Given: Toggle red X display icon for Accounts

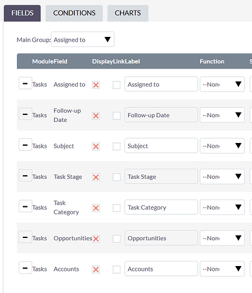Looking at the screenshot, I should tap(96, 270).
